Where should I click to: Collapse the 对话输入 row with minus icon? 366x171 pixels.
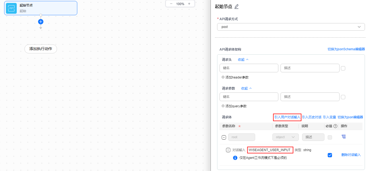[228, 150]
